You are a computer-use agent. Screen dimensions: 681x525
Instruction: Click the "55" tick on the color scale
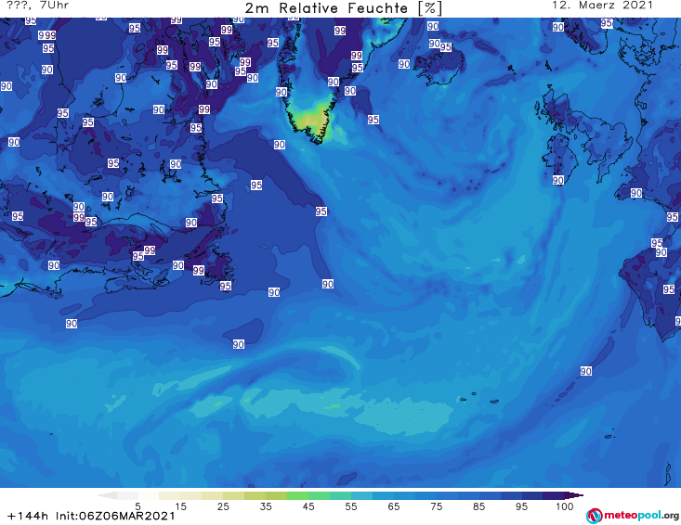(x=351, y=506)
